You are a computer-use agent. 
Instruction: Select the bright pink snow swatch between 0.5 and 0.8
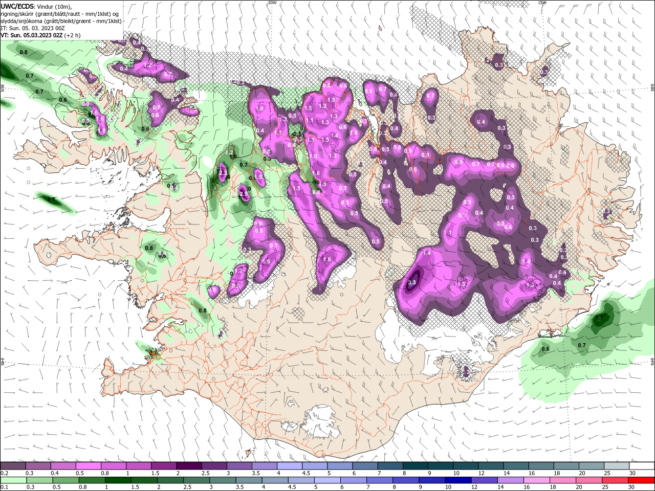pos(88,466)
